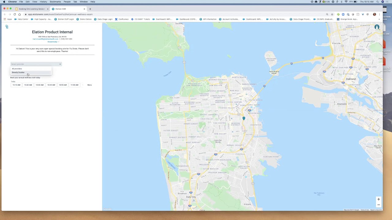Screen dimensions: 392x220
Task: Go to browser home page
Action: (20, 14)
